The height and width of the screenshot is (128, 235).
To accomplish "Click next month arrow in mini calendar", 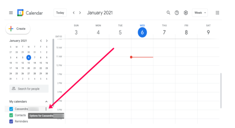I will point(47,41).
